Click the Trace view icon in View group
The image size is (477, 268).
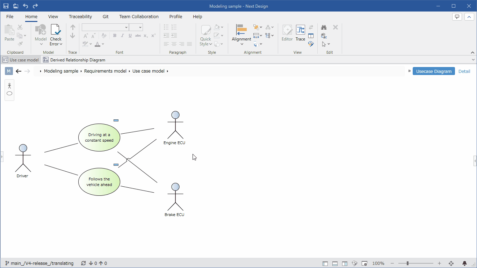click(x=300, y=30)
